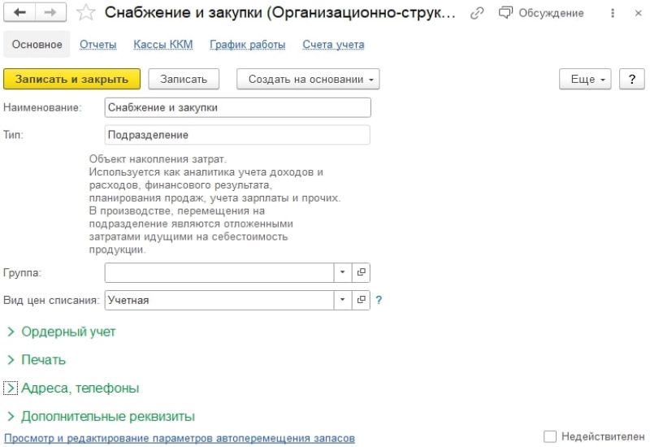Screen dimensions: 650x447
Task: Expand the Адреса, телефоны section
Action: click(73, 388)
